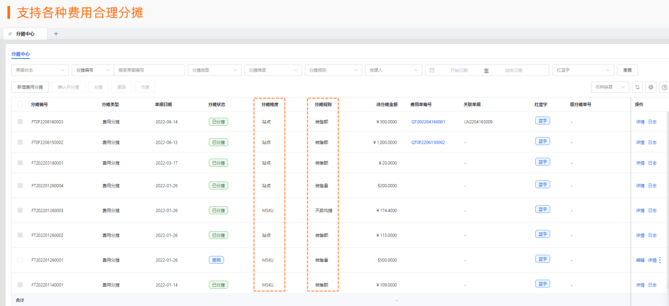Select the 分摊中心 browser-style tab
The image size is (669, 306).
pyautogui.click(x=25, y=33)
